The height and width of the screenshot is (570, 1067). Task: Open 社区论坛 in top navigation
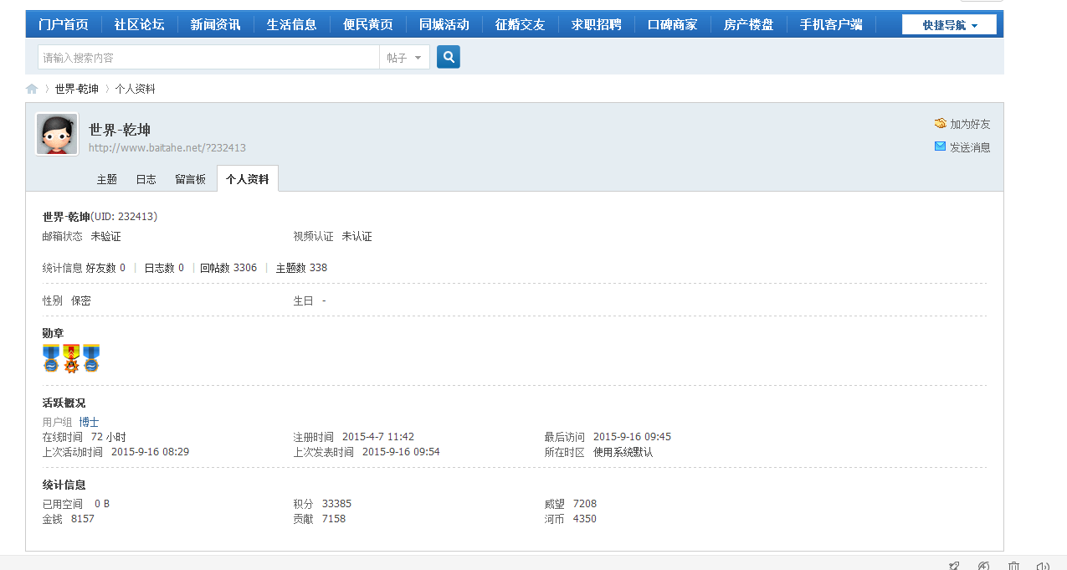(140, 24)
